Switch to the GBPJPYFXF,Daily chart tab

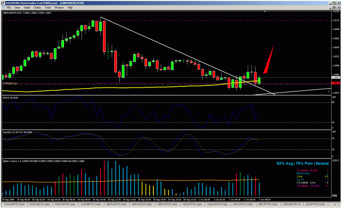tap(268, 204)
